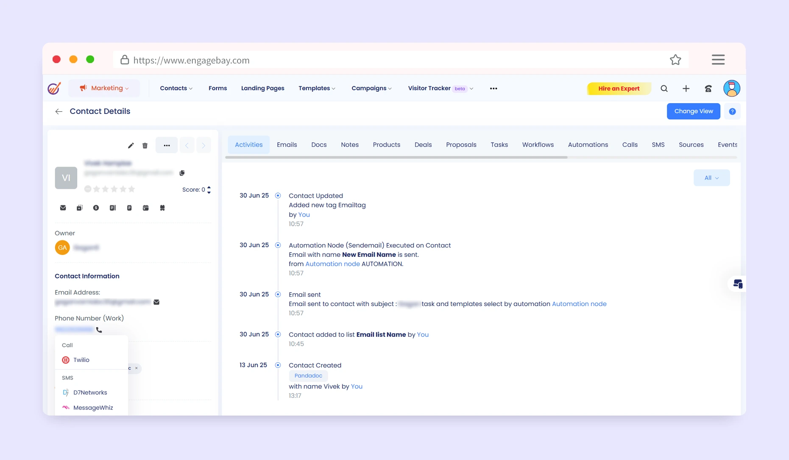The width and height of the screenshot is (789, 460).
Task: Click the blue help question mark icon
Action: tap(732, 111)
